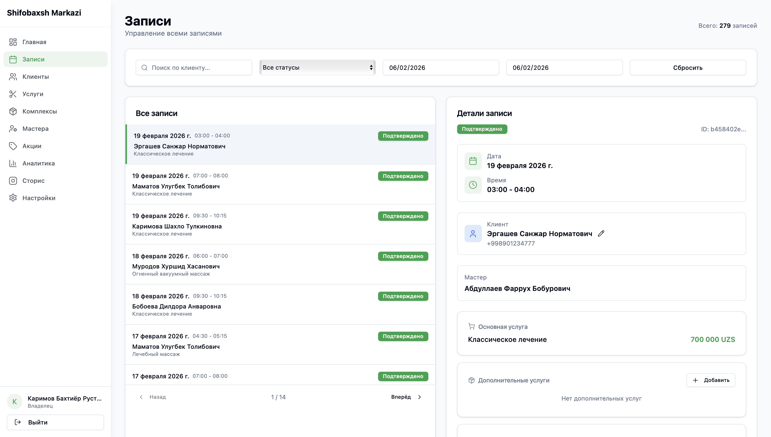Image resolution: width=771 pixels, height=437 pixels.
Task: Go to Клиенты section in sidebar
Action: click(x=35, y=77)
